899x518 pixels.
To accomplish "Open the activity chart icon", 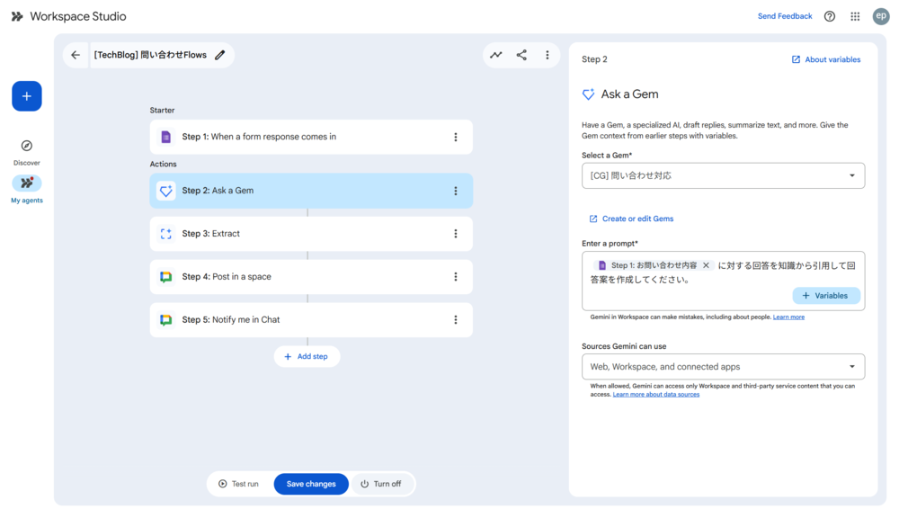I will point(495,55).
